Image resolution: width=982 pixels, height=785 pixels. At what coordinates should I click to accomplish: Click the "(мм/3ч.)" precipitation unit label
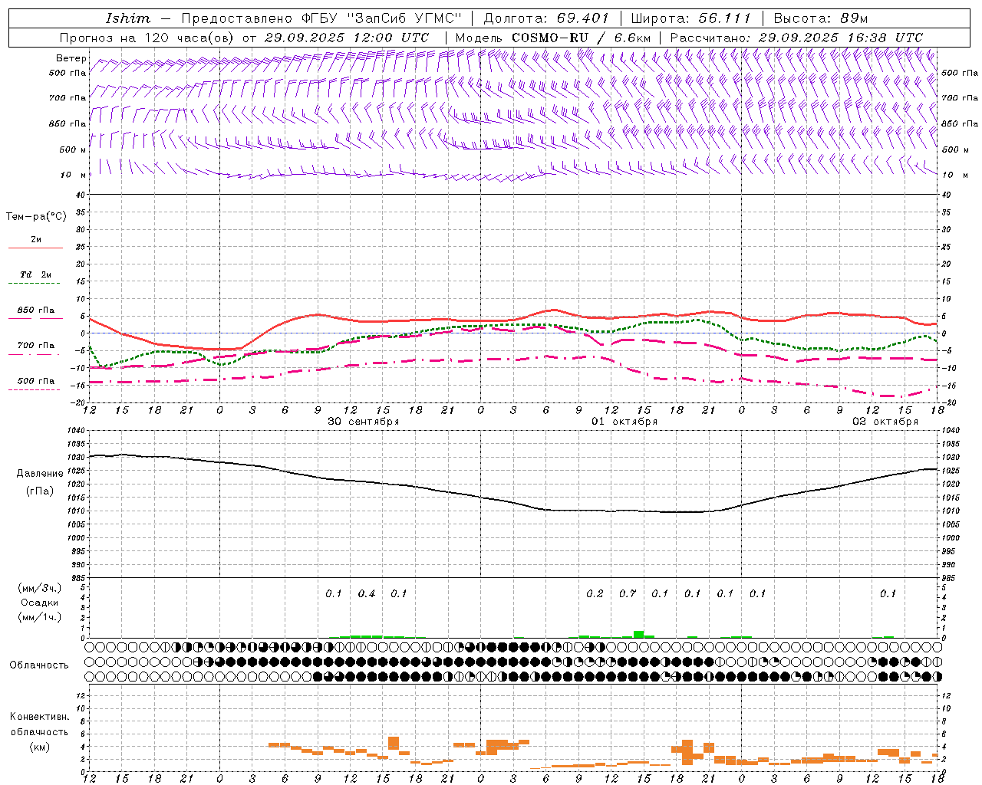click(39, 588)
